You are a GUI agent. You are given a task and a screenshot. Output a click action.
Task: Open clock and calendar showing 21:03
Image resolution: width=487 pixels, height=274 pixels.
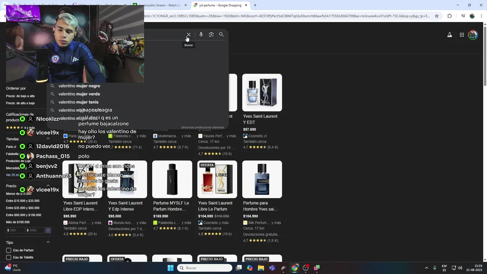[x=474, y=268]
